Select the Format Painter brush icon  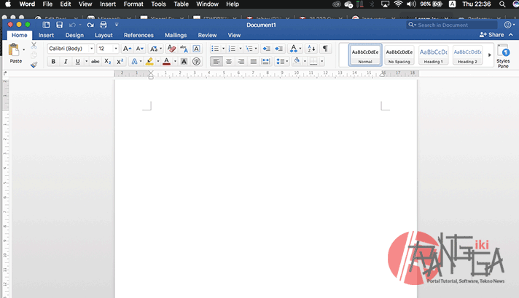(x=34, y=65)
